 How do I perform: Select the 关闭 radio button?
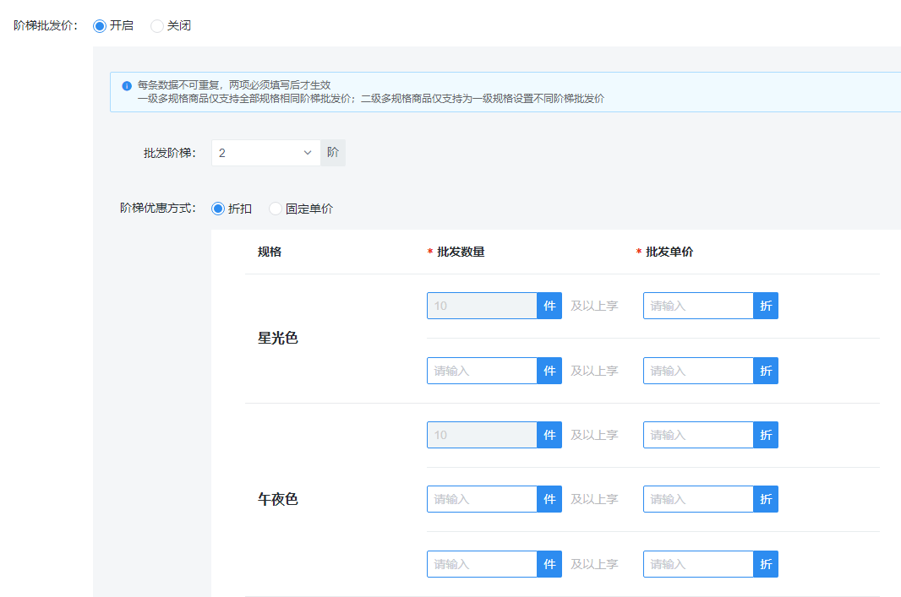pos(156,25)
